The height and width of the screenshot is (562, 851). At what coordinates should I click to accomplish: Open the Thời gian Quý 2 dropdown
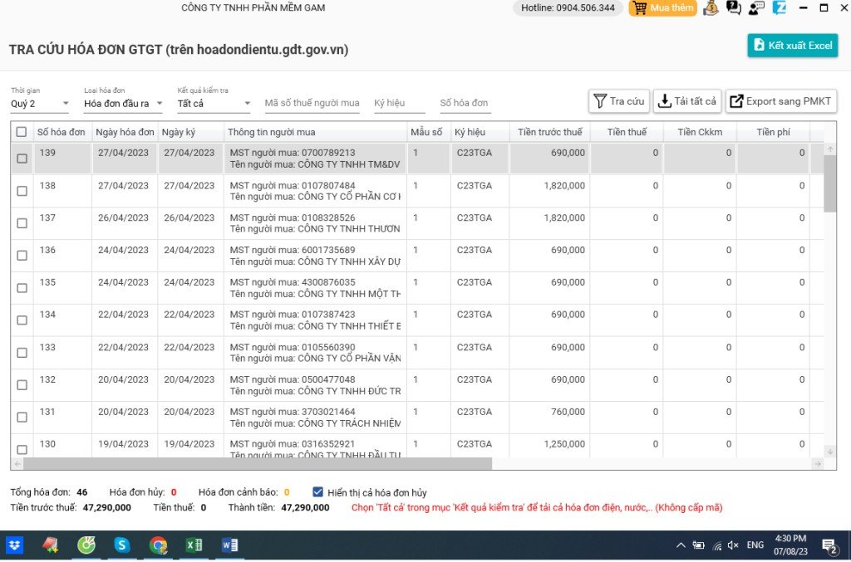tap(37, 102)
